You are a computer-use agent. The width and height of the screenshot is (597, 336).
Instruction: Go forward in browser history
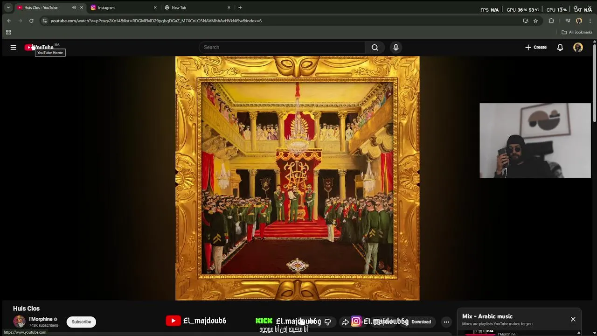coord(20,21)
